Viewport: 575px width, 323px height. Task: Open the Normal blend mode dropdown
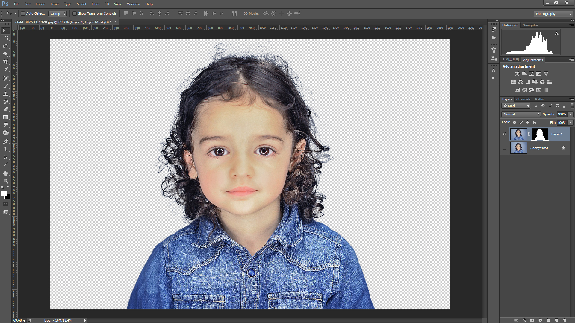[521, 114]
